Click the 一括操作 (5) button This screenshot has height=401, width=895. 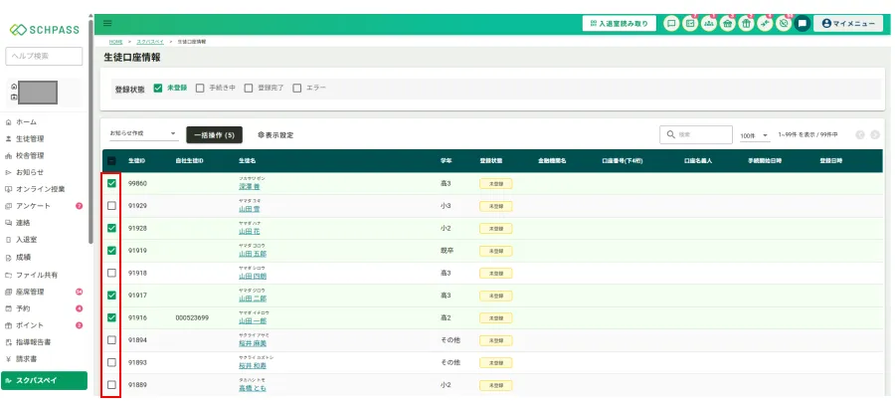[x=214, y=134]
